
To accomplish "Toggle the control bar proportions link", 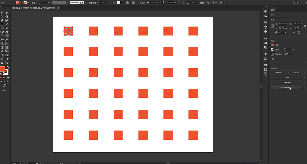I will point(163,3).
